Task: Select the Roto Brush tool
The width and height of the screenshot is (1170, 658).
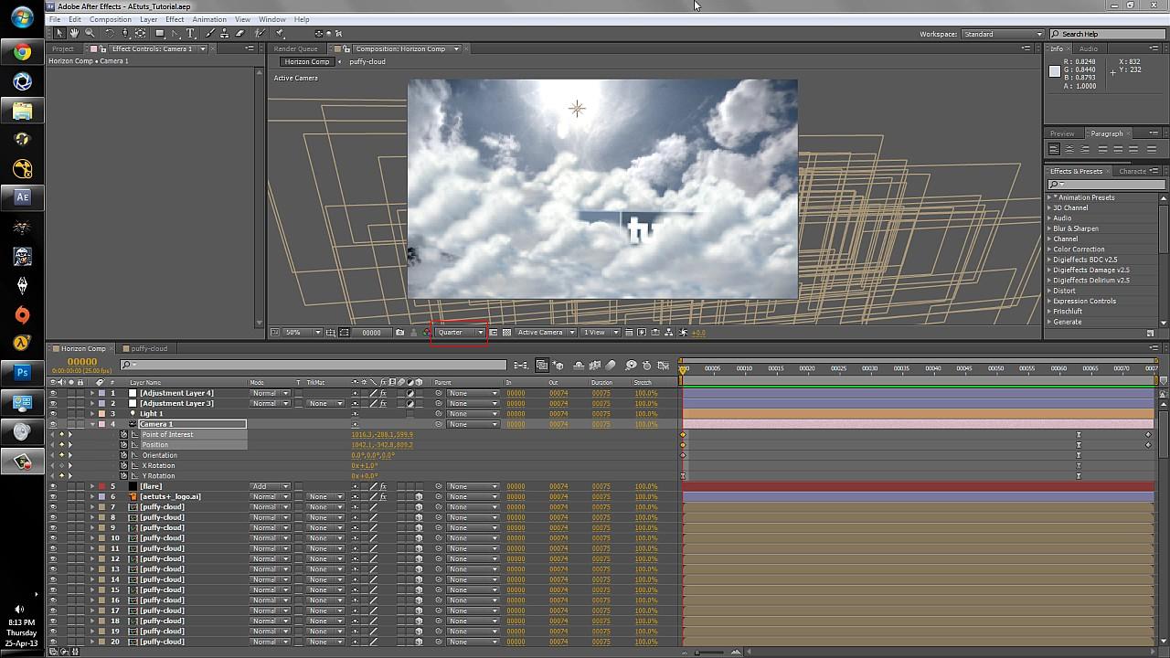Action: coord(261,33)
